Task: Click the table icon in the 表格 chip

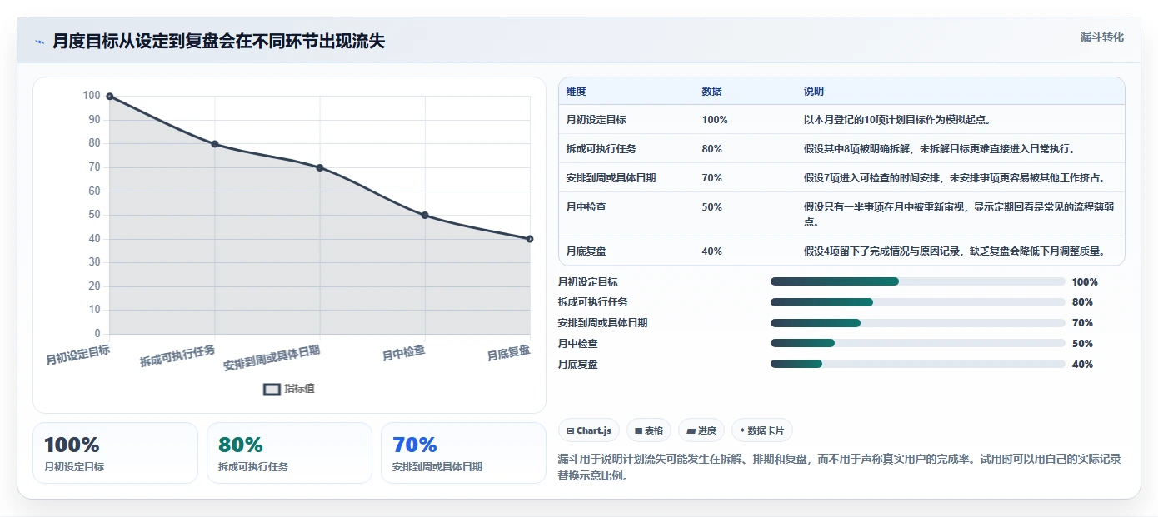Action: 638,430
